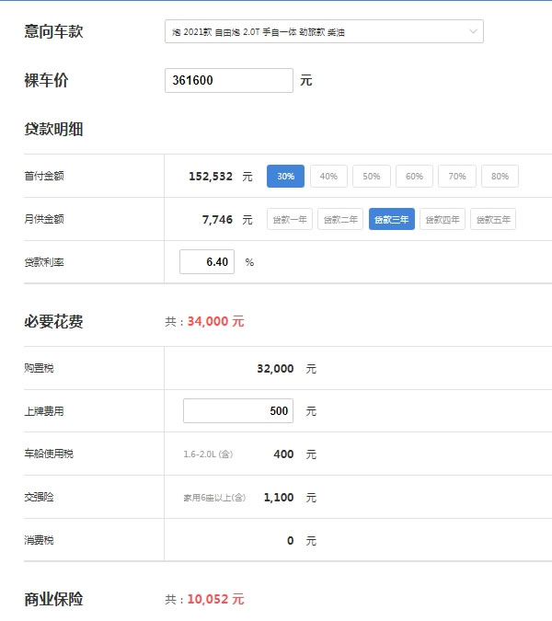Click the 上牌费用 500 input field

(238, 410)
